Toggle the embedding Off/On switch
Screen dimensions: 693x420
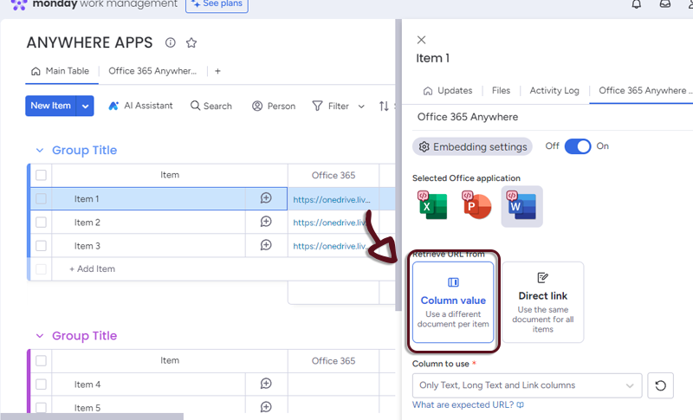click(577, 146)
